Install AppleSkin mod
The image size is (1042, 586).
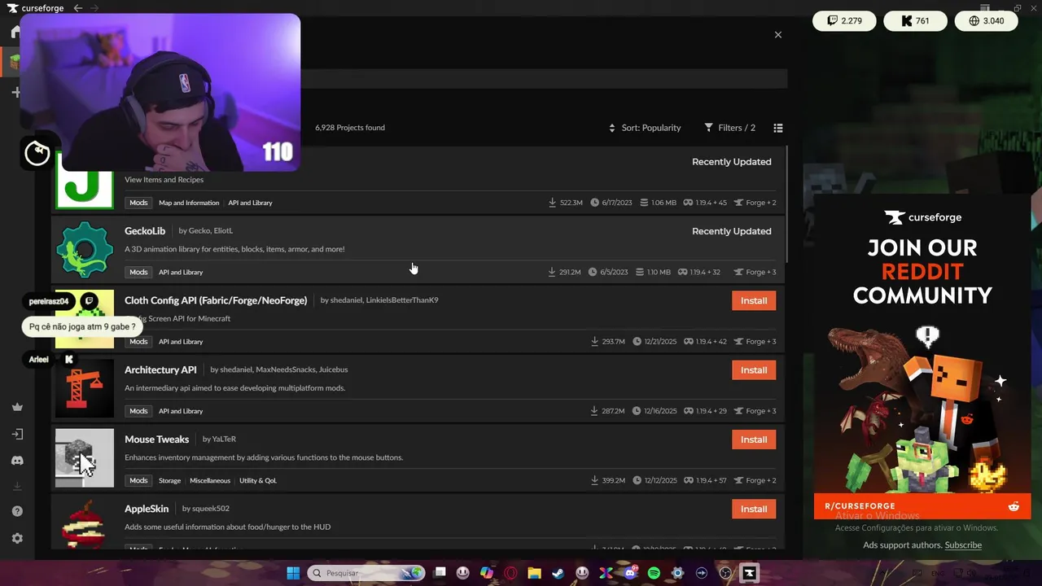point(754,509)
